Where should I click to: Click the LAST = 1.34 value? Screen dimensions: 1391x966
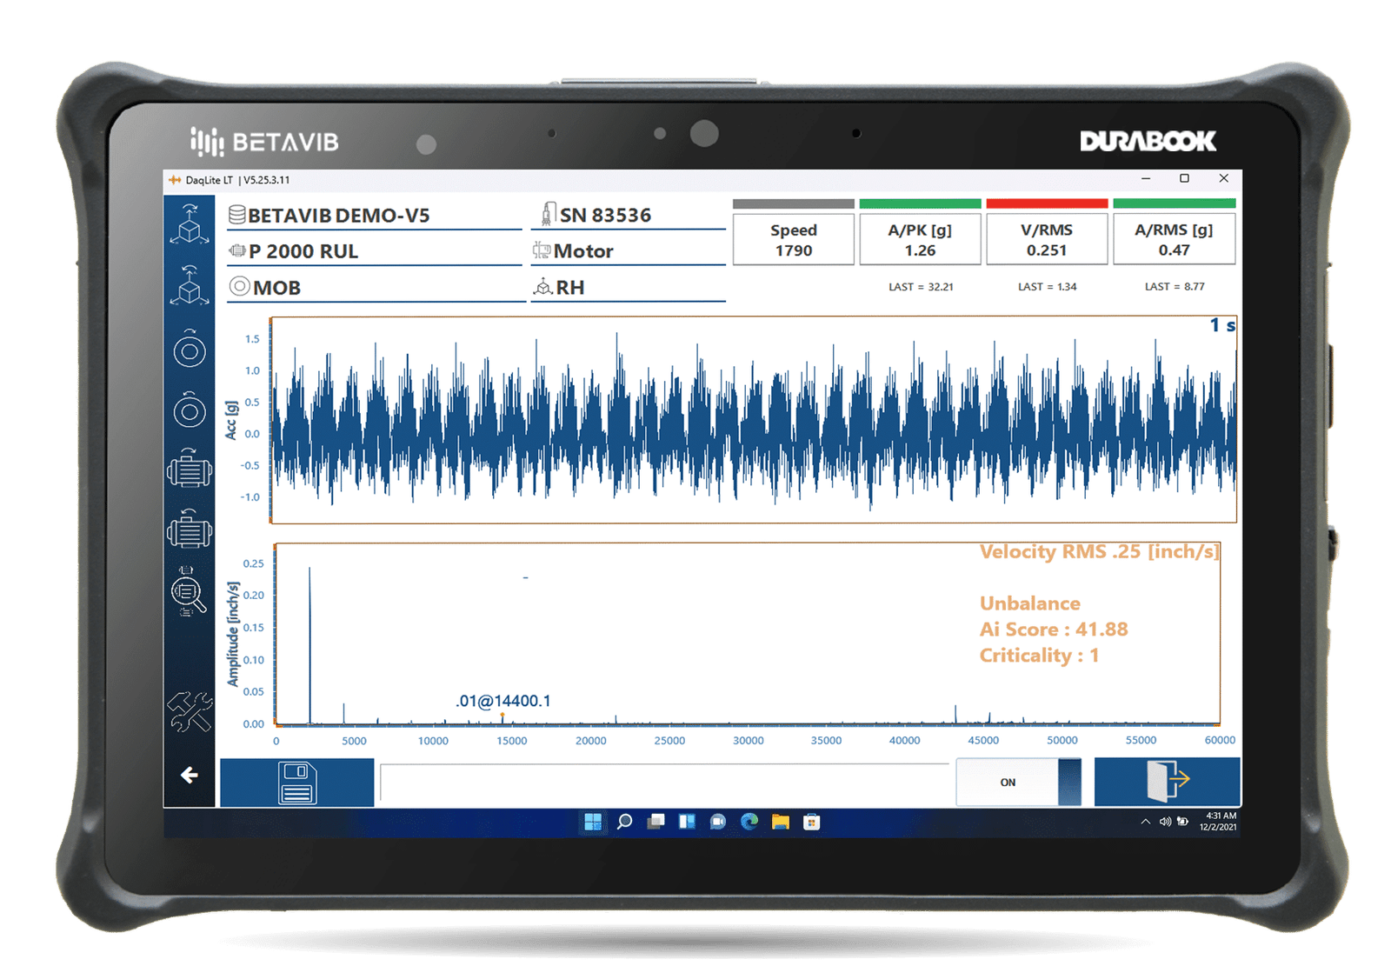pos(1047,287)
